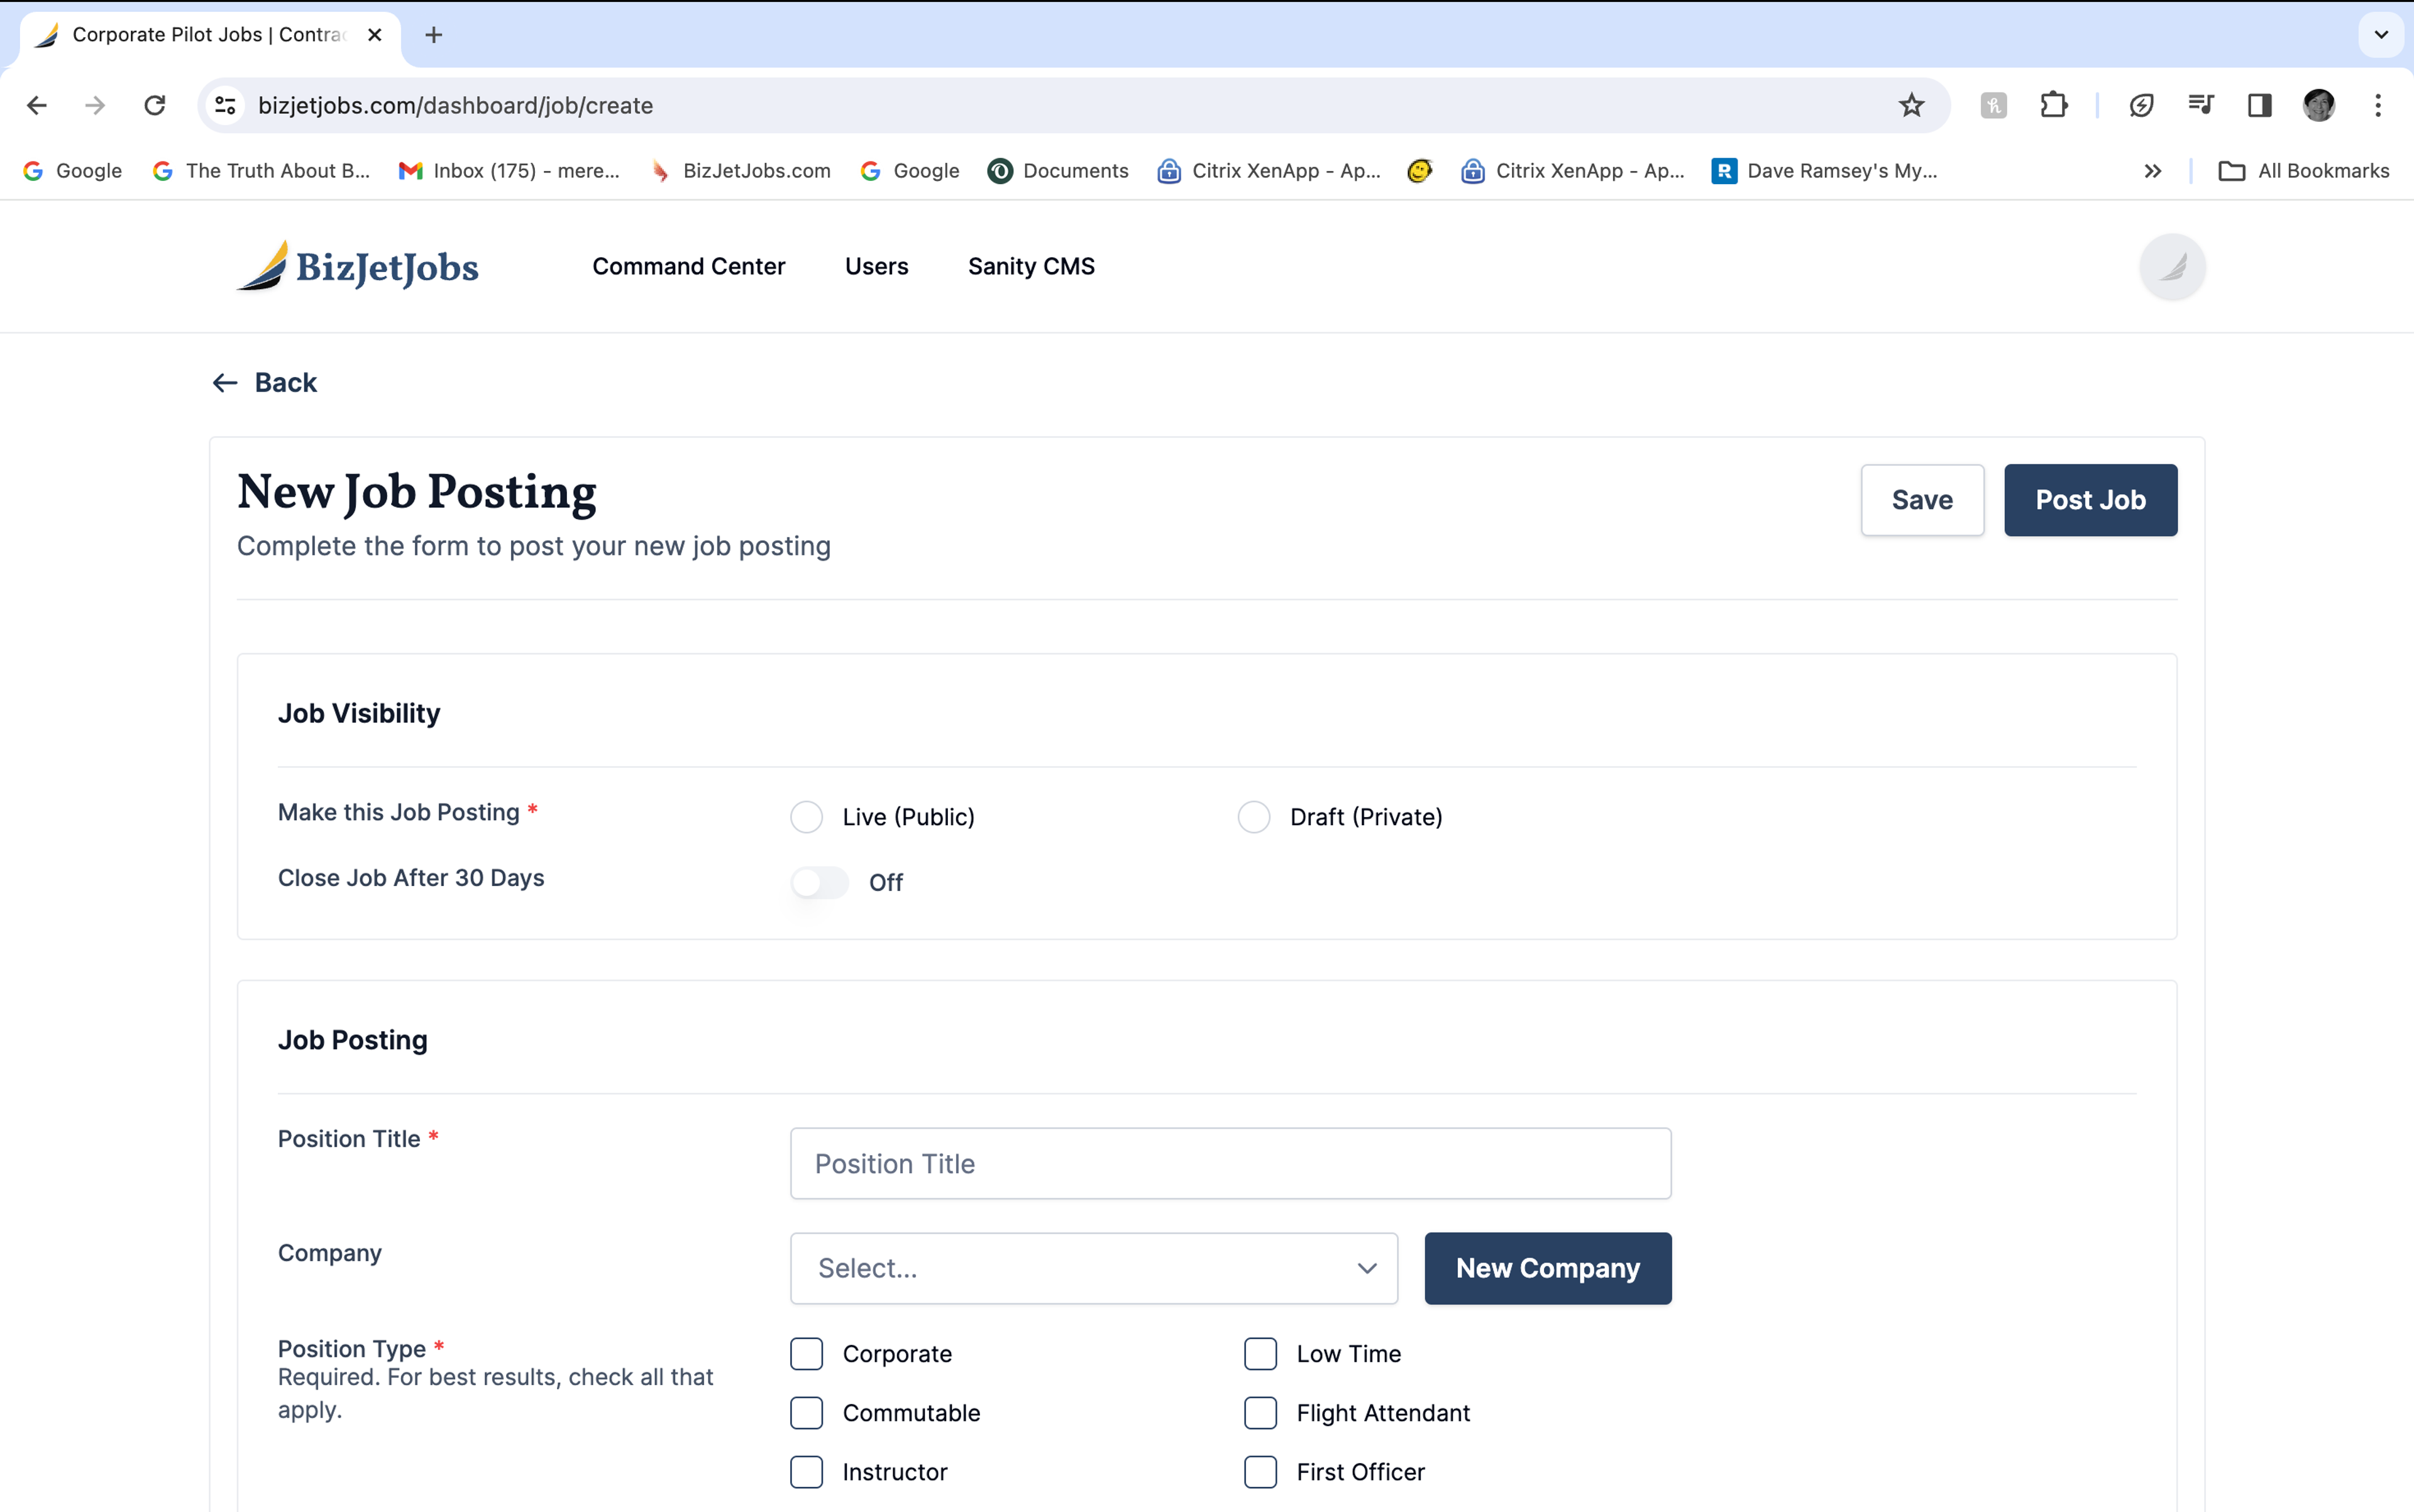
Task: Expand the Company Select dropdown
Action: (x=1093, y=1268)
